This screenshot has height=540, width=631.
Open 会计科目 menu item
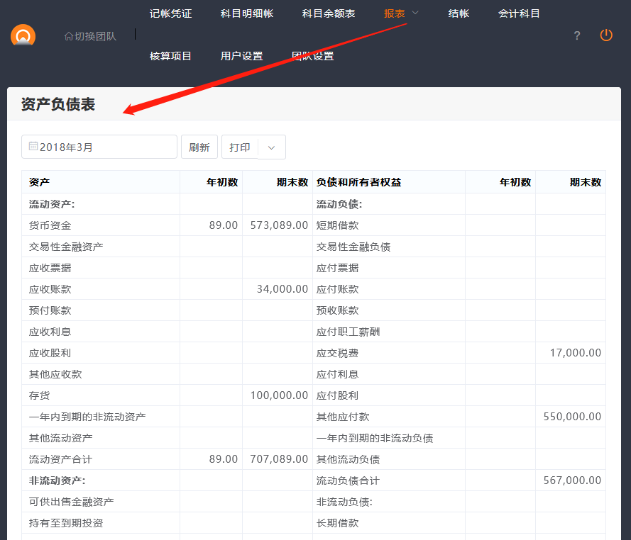click(519, 13)
